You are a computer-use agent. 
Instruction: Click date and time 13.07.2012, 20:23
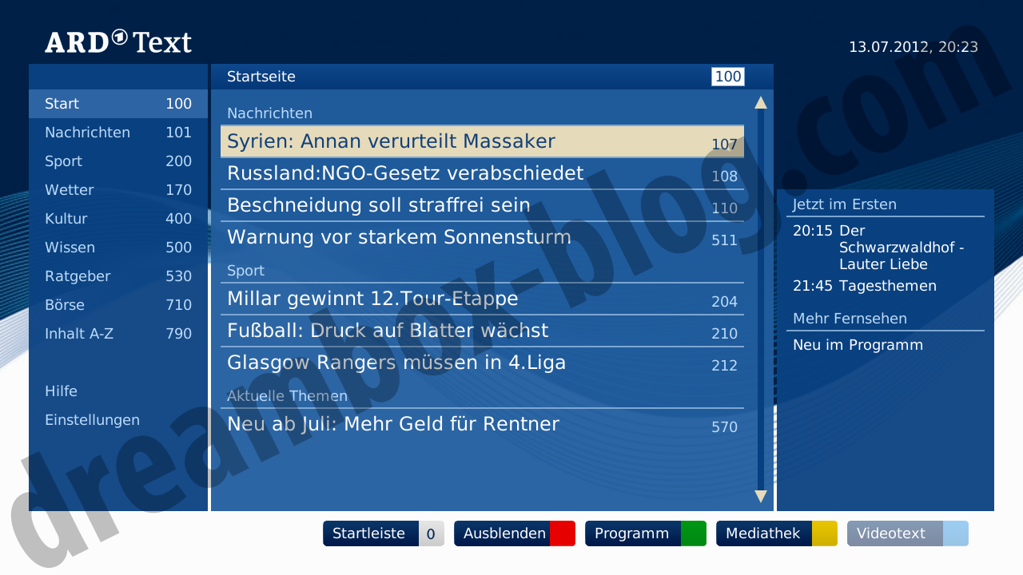pyautogui.click(x=914, y=47)
